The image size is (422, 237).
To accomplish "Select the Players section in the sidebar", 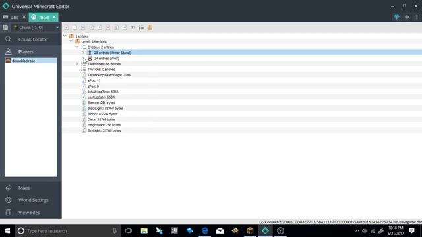I will (x=31, y=51).
